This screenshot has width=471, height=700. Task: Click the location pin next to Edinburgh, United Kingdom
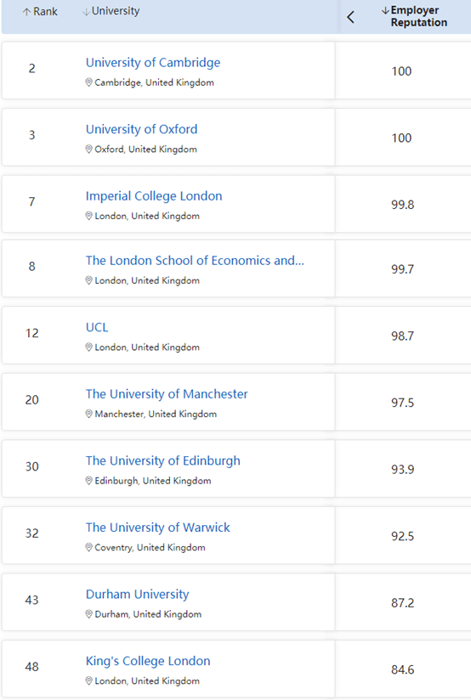pos(89,481)
